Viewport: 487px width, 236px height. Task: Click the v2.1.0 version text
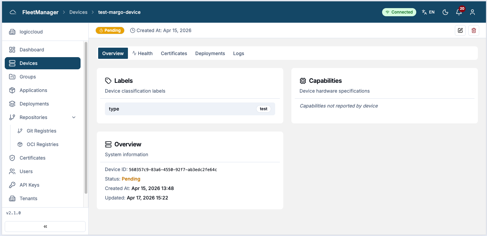[14, 213]
